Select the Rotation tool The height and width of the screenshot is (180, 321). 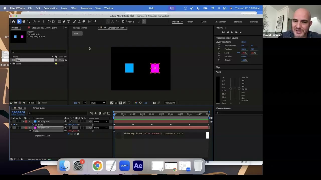click(49, 21)
